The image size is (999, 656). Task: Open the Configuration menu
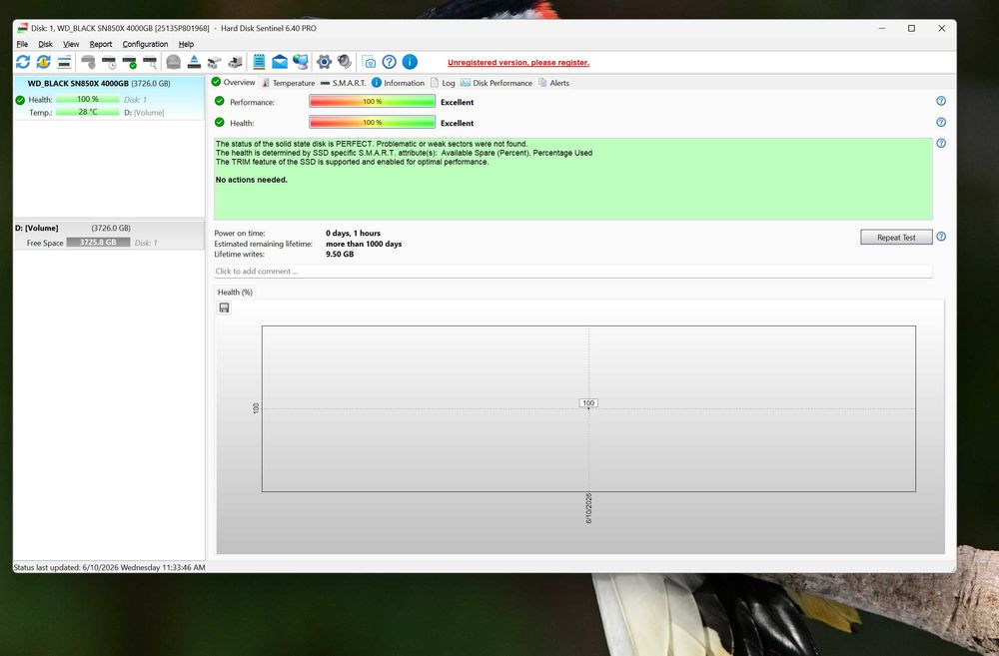(145, 44)
